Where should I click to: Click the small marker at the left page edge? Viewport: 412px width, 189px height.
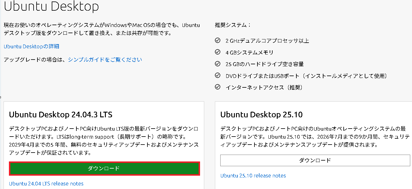tap(1, 98)
